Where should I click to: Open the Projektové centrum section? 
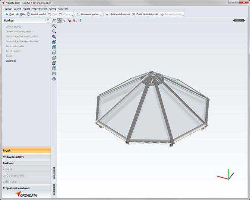tap(26, 188)
